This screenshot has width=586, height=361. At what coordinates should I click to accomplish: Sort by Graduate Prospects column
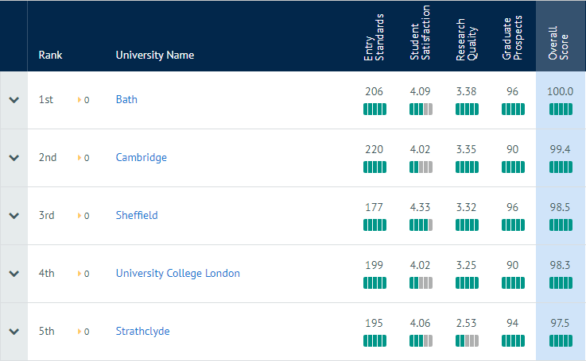click(512, 36)
